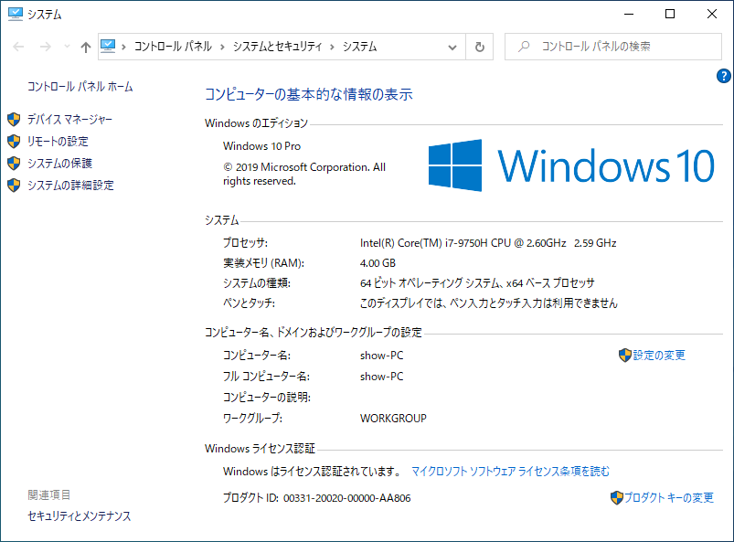Screen dimensions: 734x542
Task: Select コントロール パネル breadcrumb in address bar
Action: (x=173, y=47)
